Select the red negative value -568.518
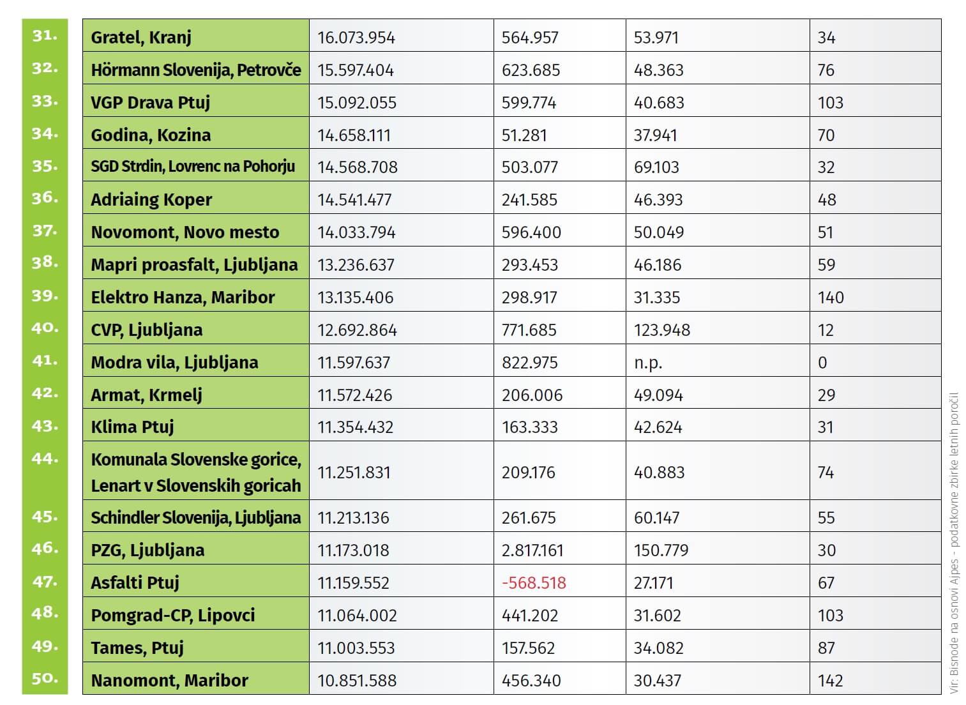Viewport: 966px width, 705px height. point(534,582)
